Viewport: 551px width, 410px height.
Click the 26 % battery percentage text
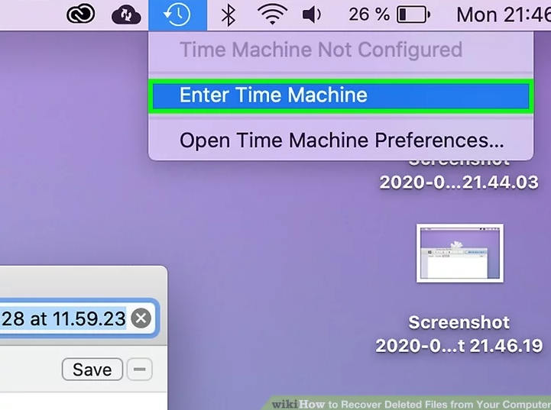pos(369,15)
